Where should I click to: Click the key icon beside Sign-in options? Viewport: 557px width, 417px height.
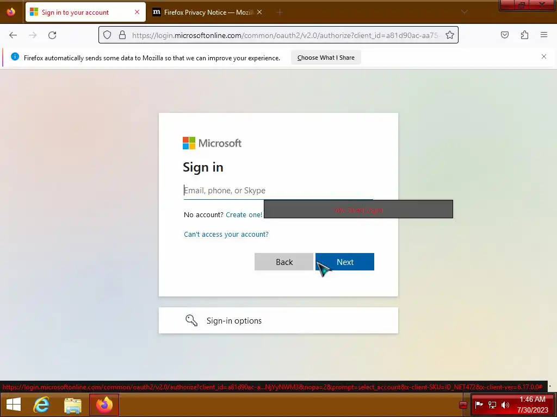click(x=191, y=320)
